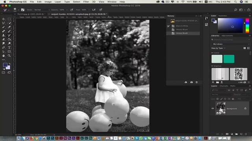Select the Black & White history state
Image resolution: width=252 pixels, height=141 pixels.
pyautogui.click(x=183, y=26)
